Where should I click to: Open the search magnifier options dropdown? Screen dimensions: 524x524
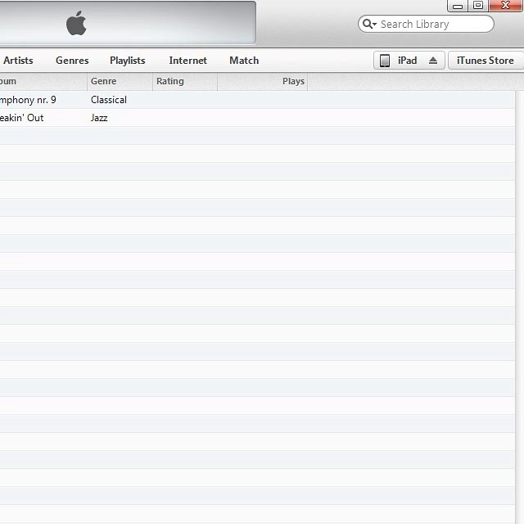coord(369,25)
